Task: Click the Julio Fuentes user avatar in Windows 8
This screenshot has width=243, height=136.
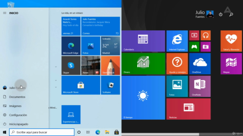Action: pyautogui.click(x=210, y=14)
